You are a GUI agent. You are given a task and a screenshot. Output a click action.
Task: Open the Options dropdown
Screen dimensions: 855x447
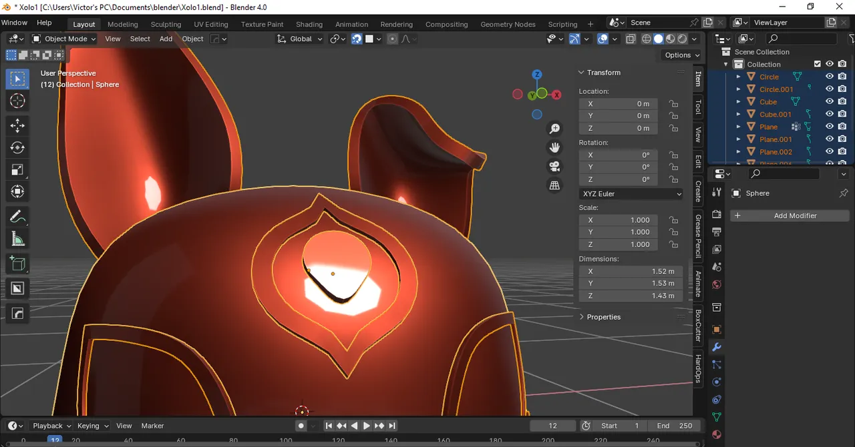681,55
